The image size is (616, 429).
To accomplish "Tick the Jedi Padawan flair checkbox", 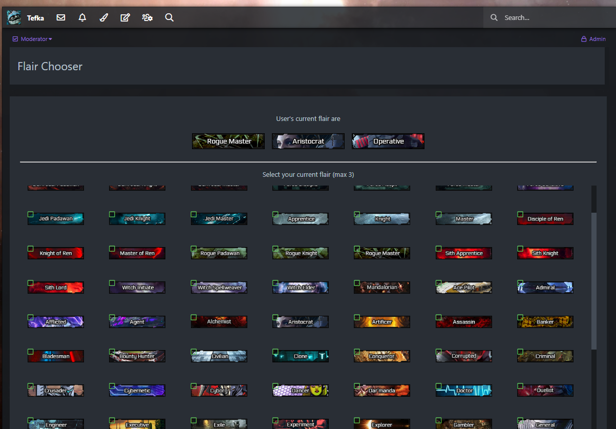I will point(30,214).
